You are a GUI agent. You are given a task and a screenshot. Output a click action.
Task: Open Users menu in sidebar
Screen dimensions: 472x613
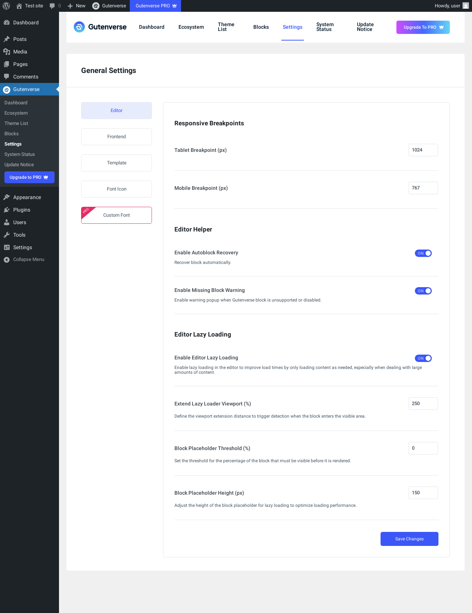[x=29, y=222]
